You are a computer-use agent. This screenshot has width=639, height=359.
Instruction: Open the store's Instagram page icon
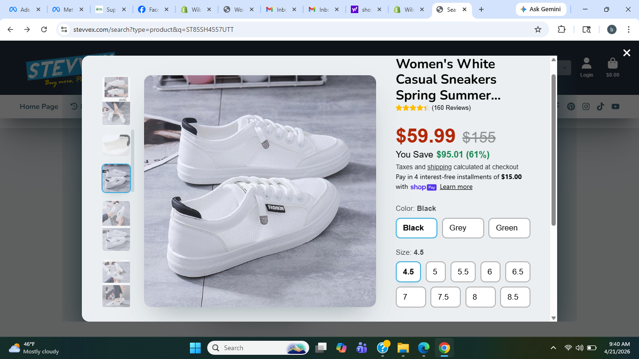pos(586,106)
